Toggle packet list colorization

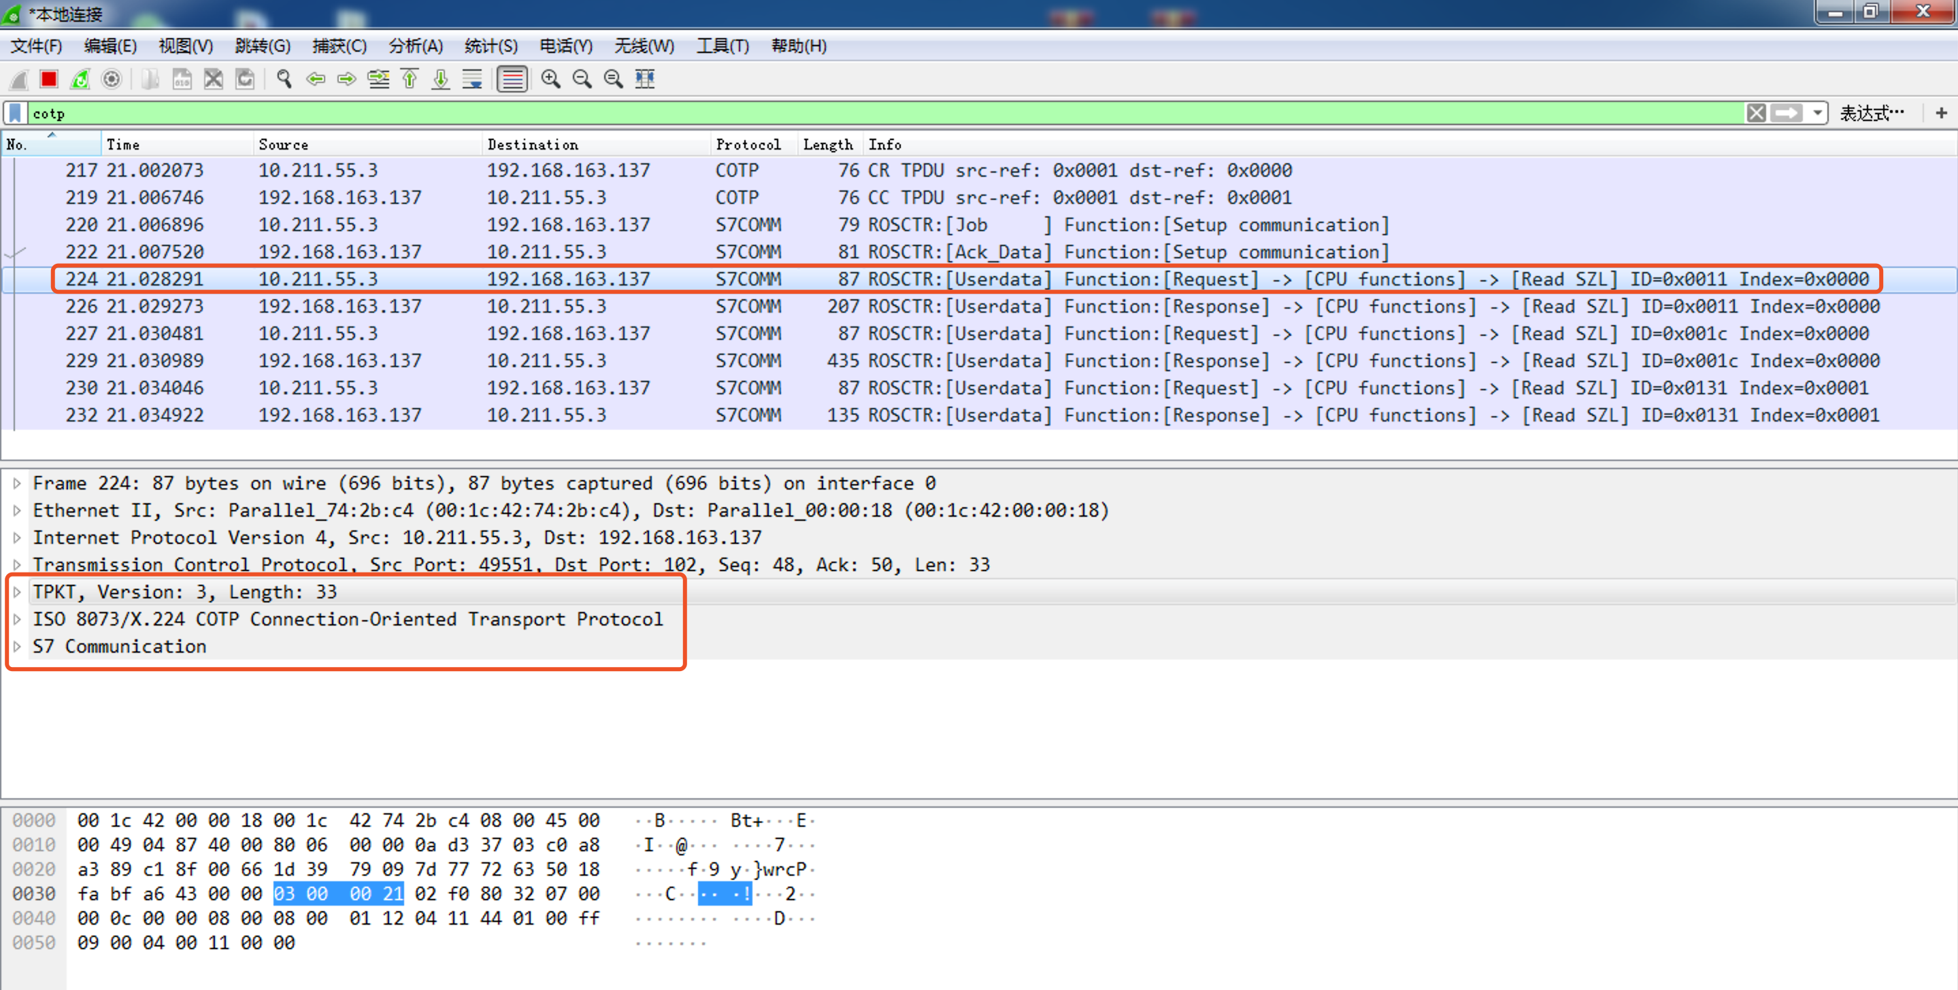(x=512, y=79)
